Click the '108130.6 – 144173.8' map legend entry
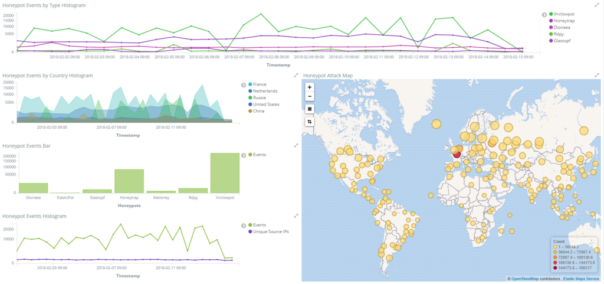Image resolution: width=604 pixels, height=284 pixels. pyautogui.click(x=575, y=262)
